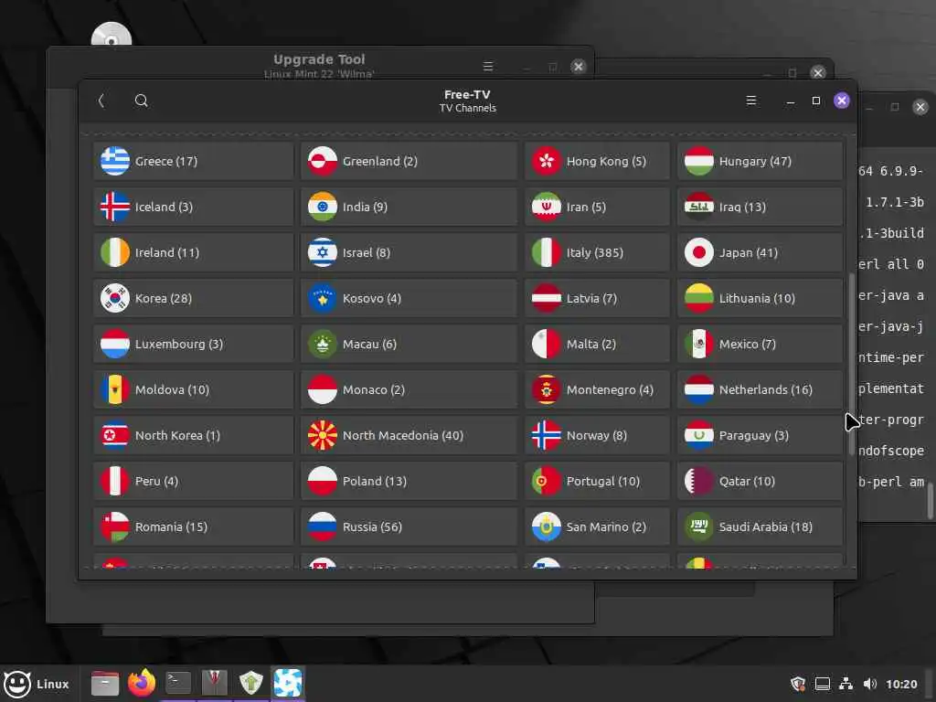Open Luxembourg (3) channels
The width and height of the screenshot is (936, 702).
(194, 344)
